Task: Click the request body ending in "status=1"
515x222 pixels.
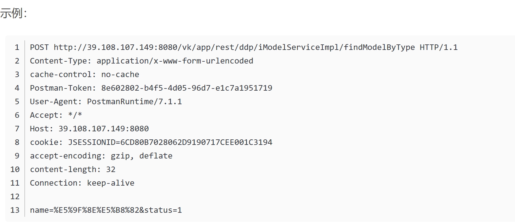Action: [106, 210]
